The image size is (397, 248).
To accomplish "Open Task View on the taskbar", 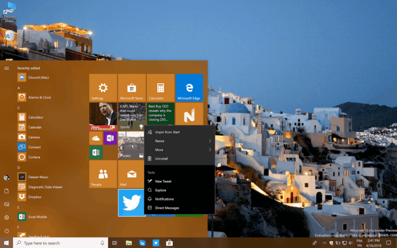I will pos(114,243).
